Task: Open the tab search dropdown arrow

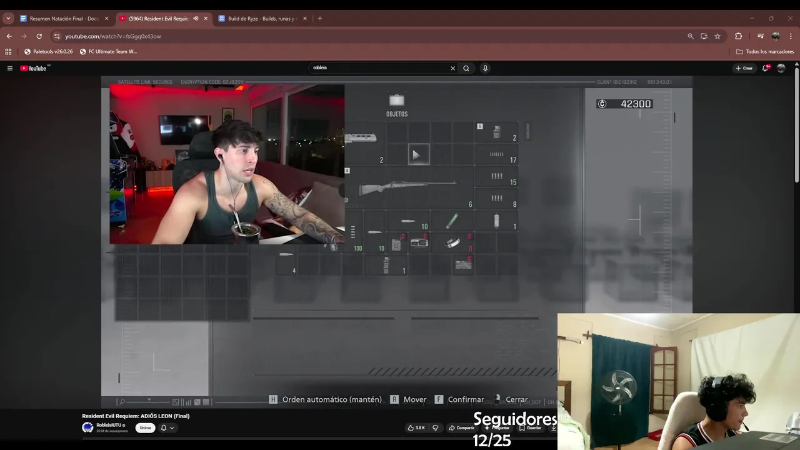Action: click(8, 18)
